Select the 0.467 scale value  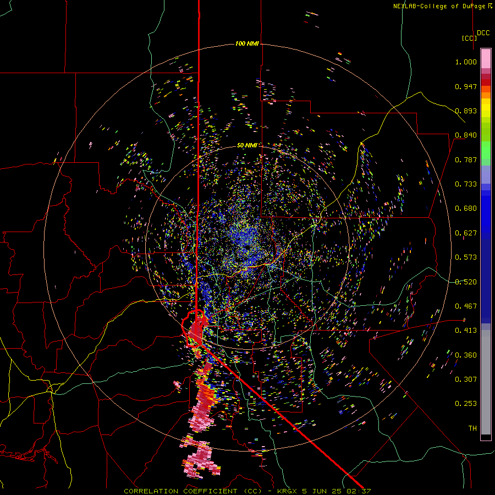coord(466,306)
